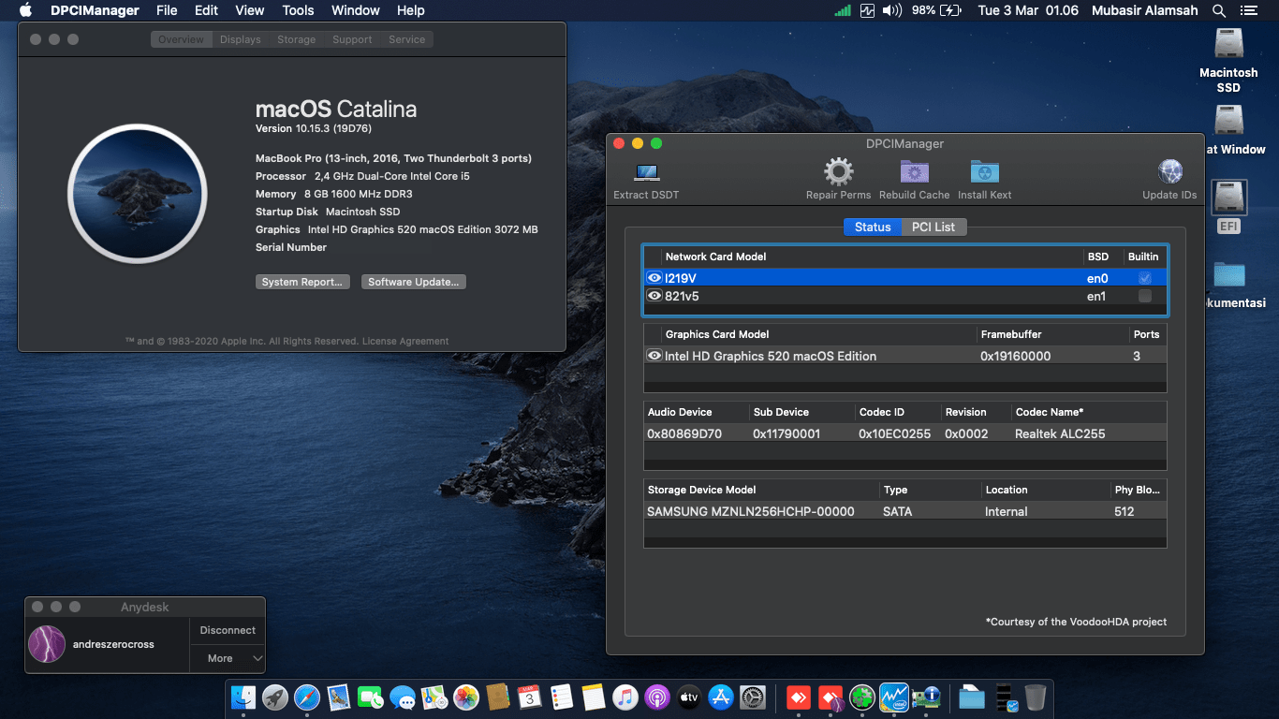Screen dimensions: 1279x719
Task: Select the 821v5 network card row
Action: [905, 296]
